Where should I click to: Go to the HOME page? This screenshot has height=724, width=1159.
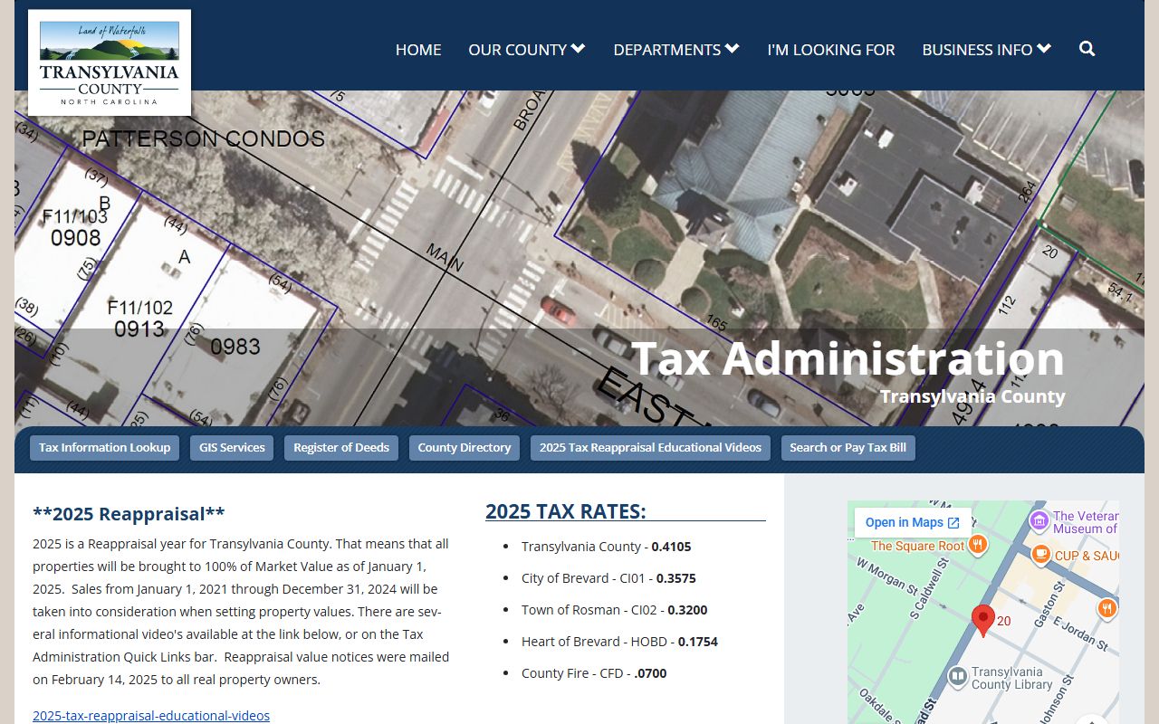pos(418,50)
